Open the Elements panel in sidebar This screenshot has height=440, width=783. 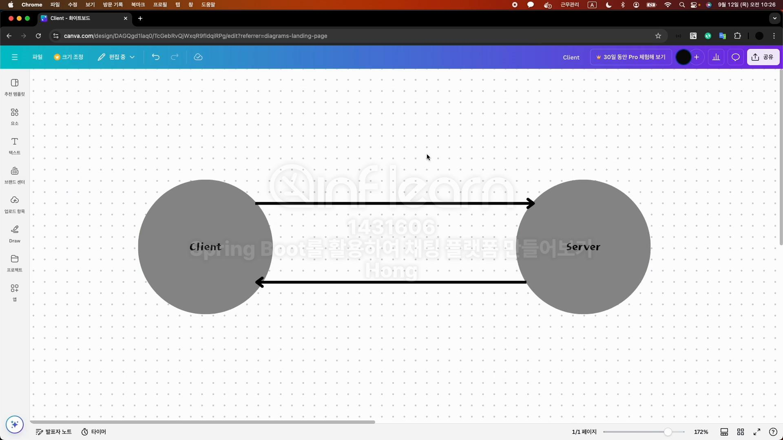[x=15, y=116]
